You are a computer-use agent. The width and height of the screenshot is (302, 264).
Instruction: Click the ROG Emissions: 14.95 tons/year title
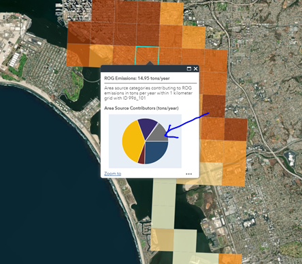click(137, 78)
